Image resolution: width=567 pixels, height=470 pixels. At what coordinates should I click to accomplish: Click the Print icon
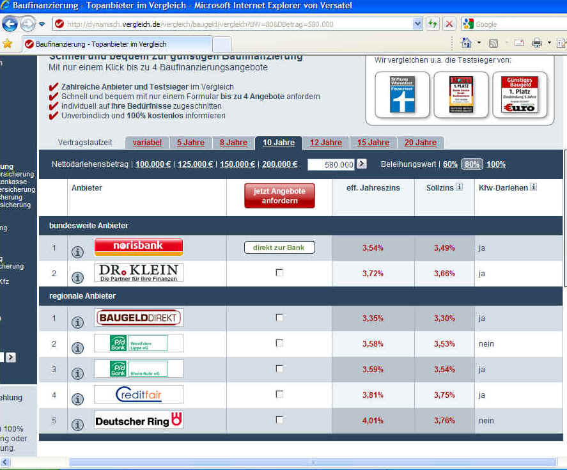click(x=536, y=43)
